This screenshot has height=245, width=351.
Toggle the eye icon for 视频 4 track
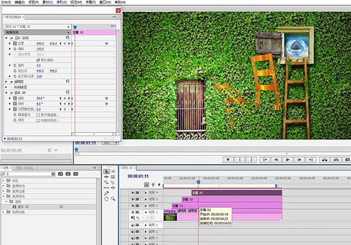[x=132, y=192]
